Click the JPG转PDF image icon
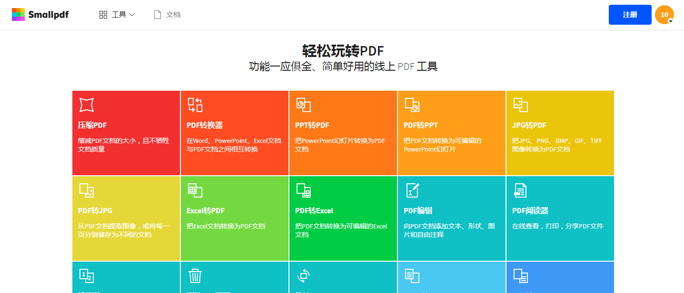This screenshot has height=293, width=684. 520,105
